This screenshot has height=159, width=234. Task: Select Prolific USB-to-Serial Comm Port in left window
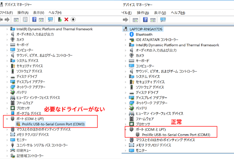click(x=53, y=124)
